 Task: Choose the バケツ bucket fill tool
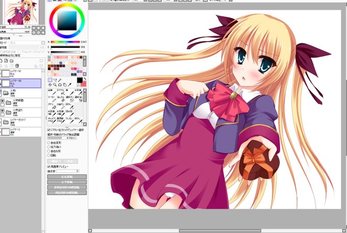[52, 106]
